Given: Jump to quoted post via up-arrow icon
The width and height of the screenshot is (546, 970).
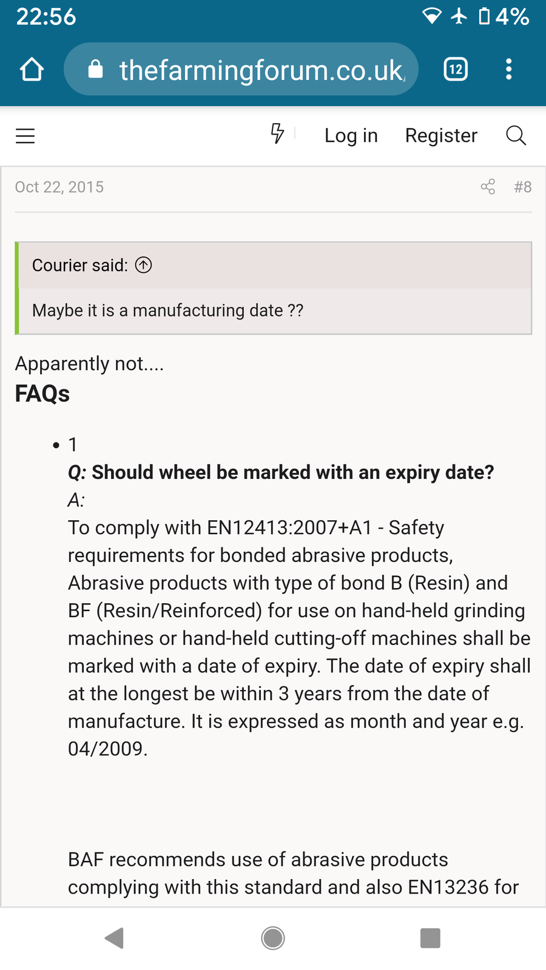Looking at the screenshot, I should click(144, 265).
